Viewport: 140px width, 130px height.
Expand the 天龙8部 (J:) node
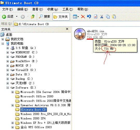(x=8, y=83)
